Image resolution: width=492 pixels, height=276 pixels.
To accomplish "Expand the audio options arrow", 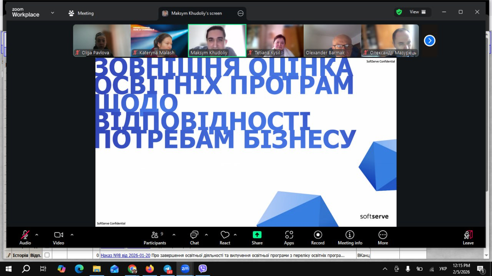I will 37,235.
